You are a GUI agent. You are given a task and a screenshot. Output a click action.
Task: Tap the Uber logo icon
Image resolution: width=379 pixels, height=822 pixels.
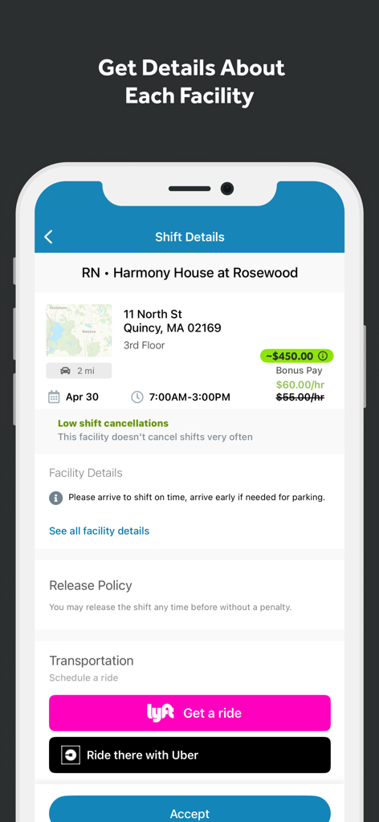(71, 755)
